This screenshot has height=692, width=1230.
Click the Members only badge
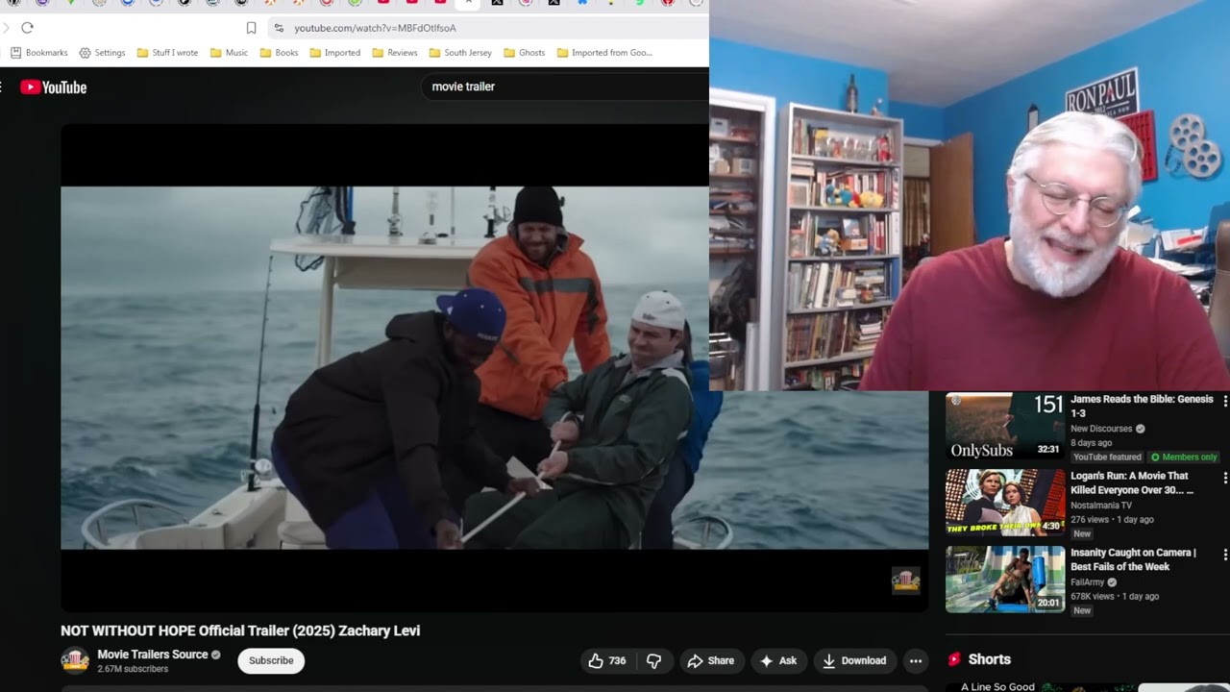1184,457
